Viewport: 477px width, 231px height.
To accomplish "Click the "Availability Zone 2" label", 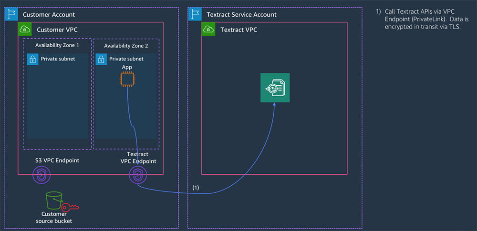I will click(x=126, y=46).
